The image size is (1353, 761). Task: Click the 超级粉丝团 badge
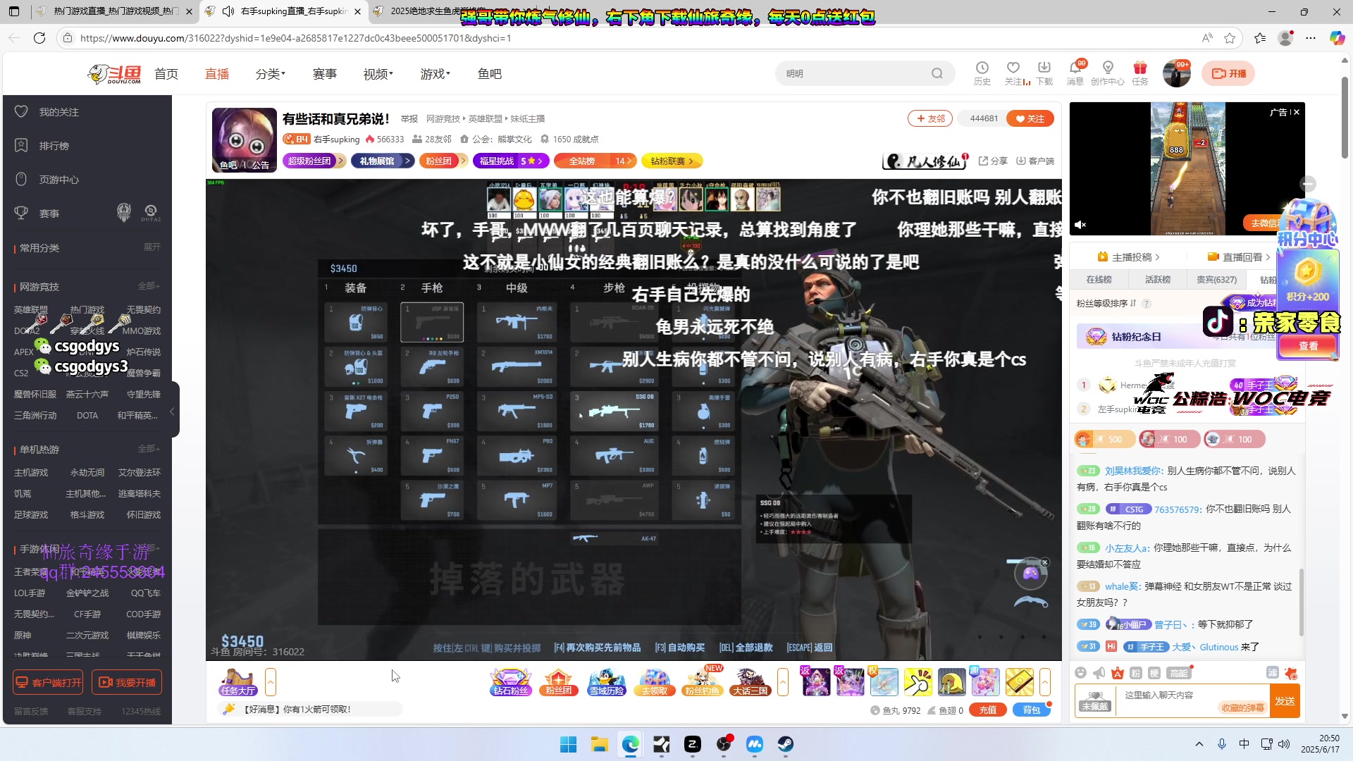pos(314,161)
